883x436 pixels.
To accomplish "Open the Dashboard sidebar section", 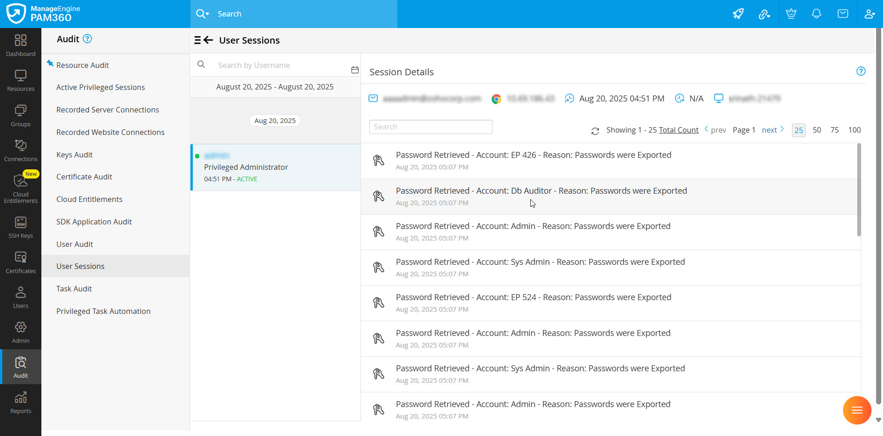I will (x=21, y=45).
